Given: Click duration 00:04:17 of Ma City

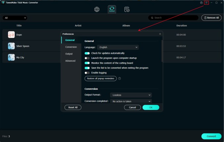Looking at the screenshot, I should 181,57.
